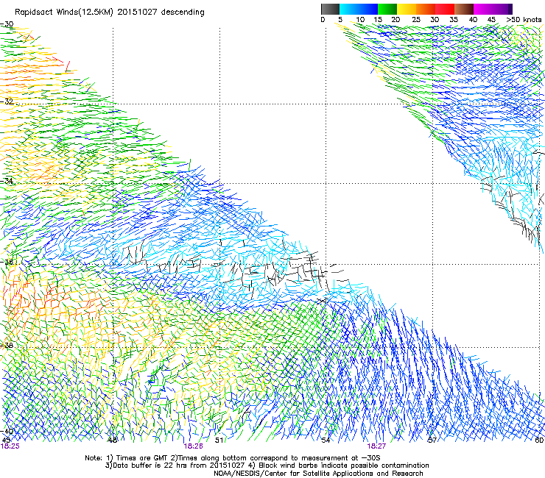Click the dark purple 45–50 knots legend swatch
Image resolution: width=545 pixels, height=478 pixels.
502,9
